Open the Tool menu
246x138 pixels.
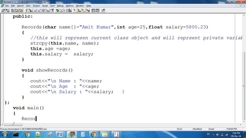pyautogui.click(x=52, y=6)
